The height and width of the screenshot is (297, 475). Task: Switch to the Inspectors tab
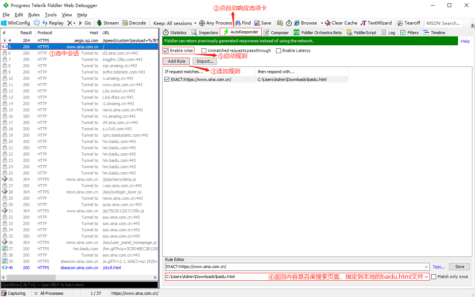204,33
